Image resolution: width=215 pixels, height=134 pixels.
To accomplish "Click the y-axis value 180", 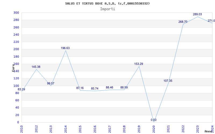I will click(x=16, y=57).
